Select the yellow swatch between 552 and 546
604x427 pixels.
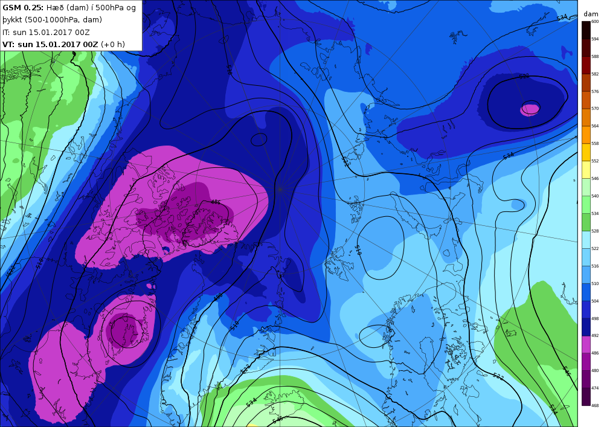[586, 170]
